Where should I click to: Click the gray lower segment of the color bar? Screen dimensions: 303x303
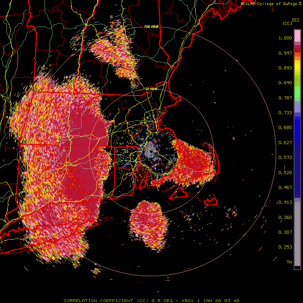297,234
